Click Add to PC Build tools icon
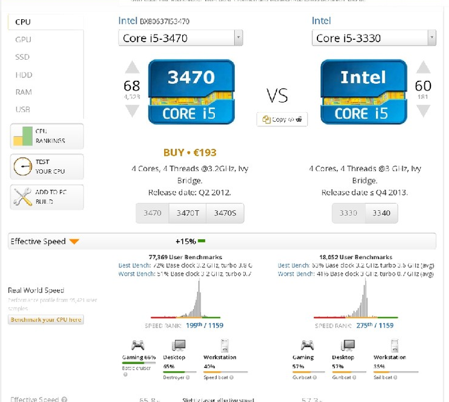 pyautogui.click(x=22, y=197)
